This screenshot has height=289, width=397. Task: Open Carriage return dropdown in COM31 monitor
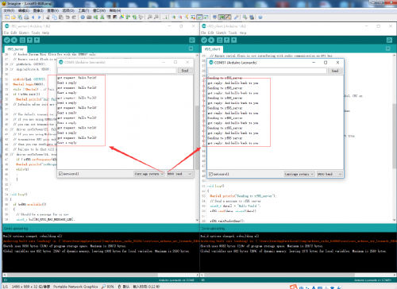[299, 174]
